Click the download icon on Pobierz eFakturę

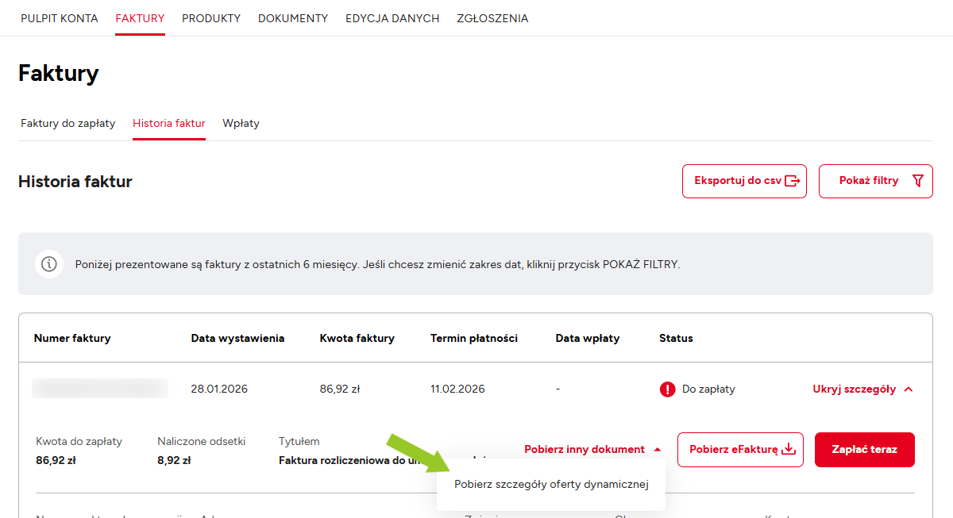point(789,450)
